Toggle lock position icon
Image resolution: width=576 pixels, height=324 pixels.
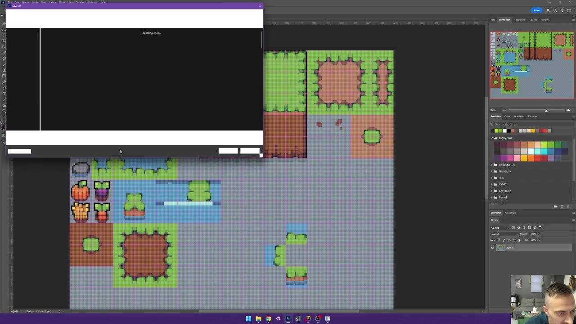(x=509, y=240)
